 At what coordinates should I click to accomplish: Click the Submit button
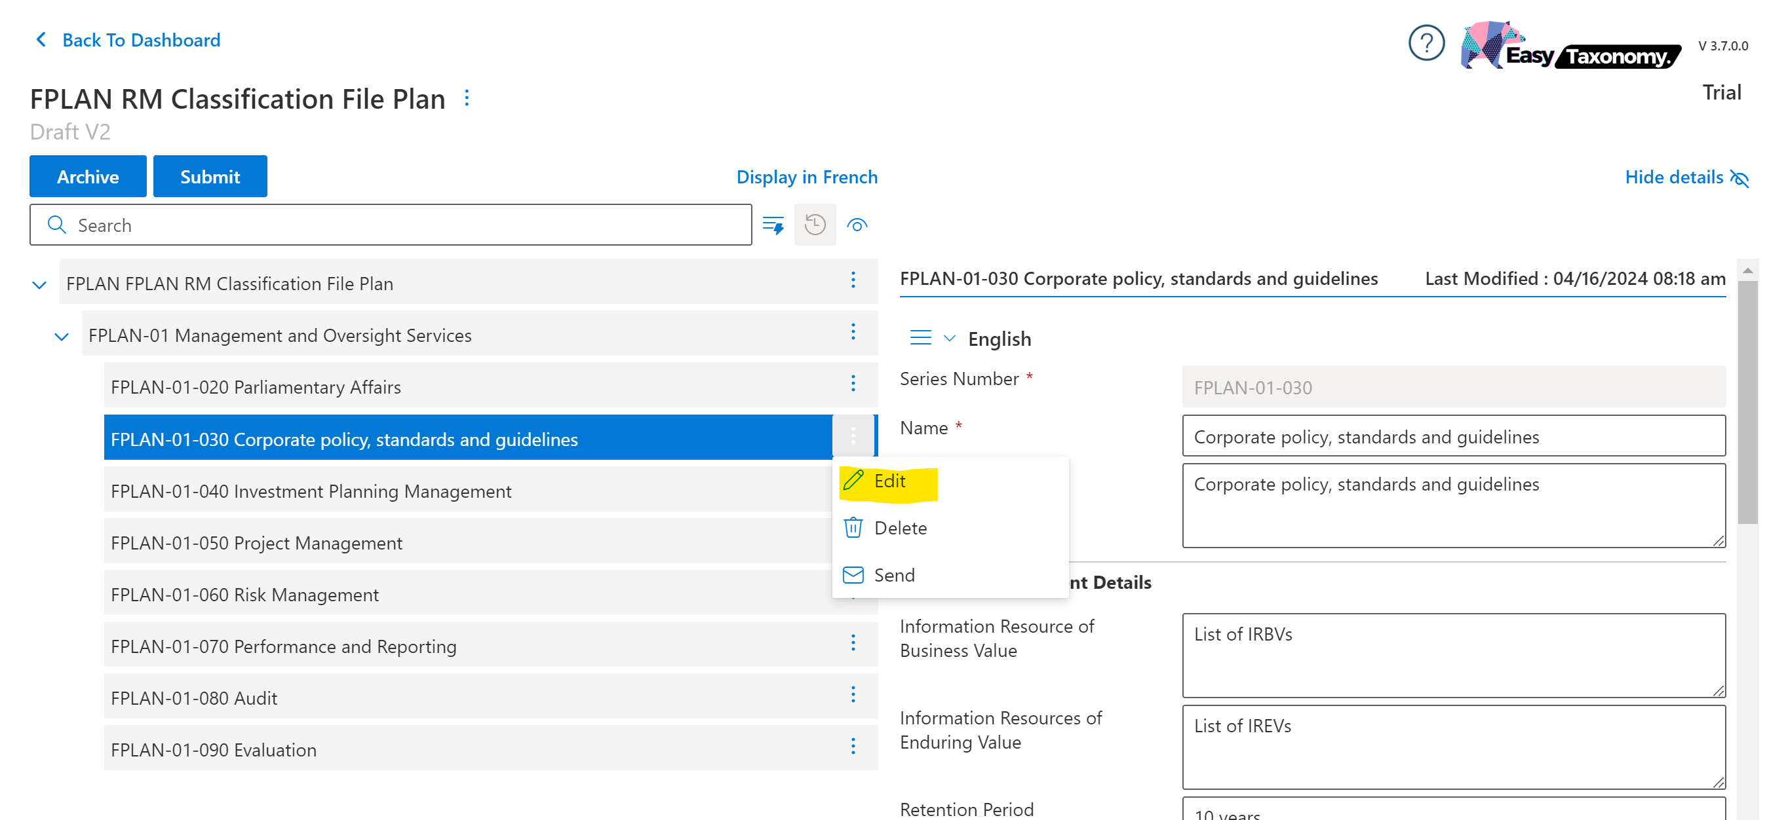click(210, 177)
